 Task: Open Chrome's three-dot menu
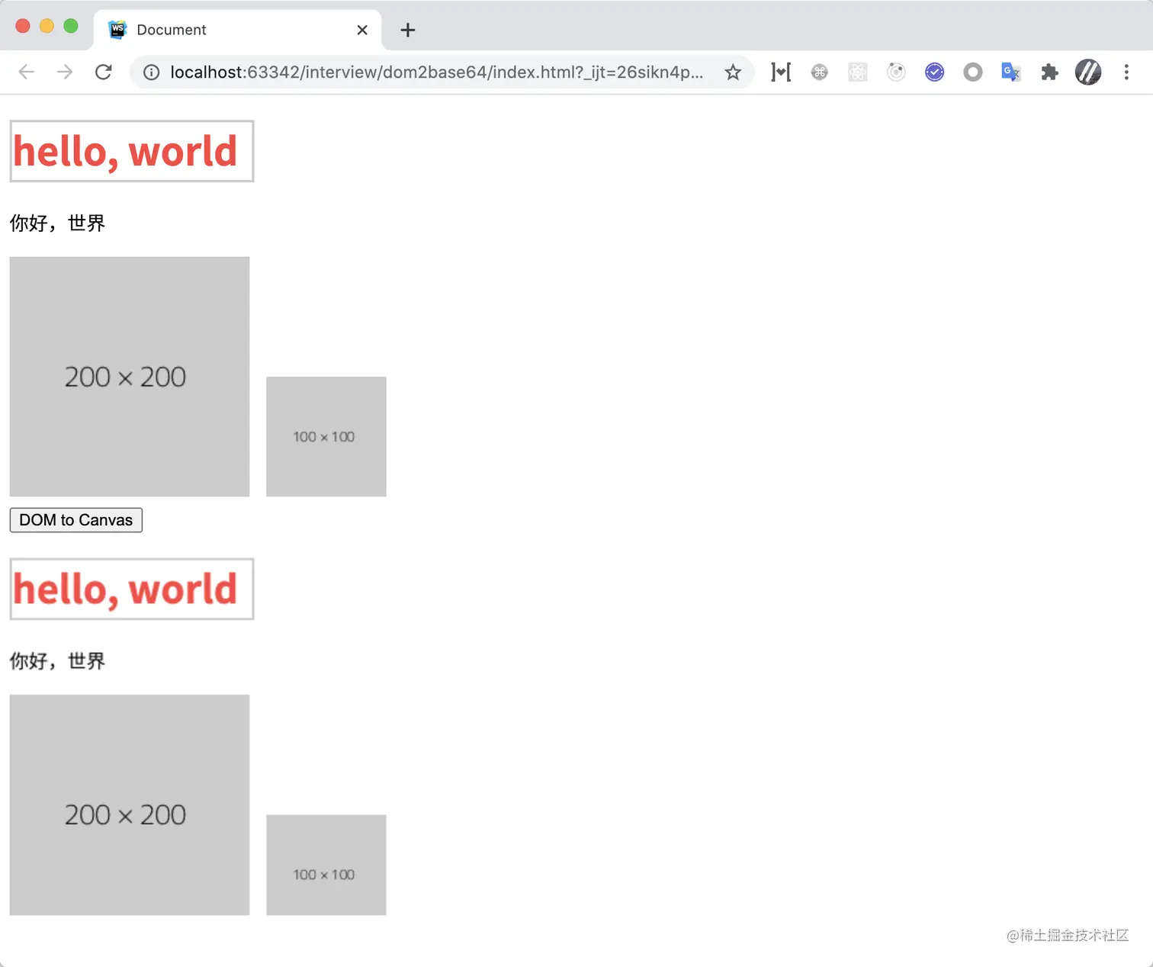click(1127, 72)
